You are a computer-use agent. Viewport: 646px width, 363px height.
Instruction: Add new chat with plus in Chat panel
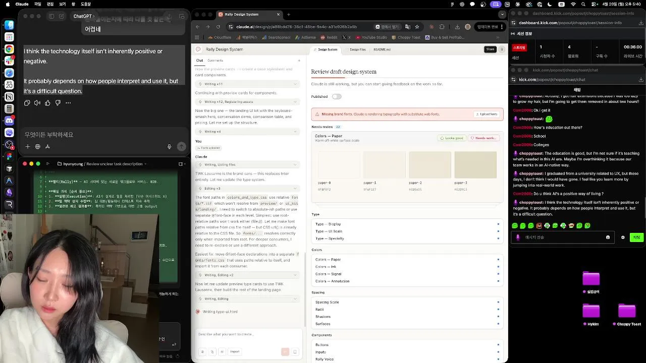tap(299, 60)
